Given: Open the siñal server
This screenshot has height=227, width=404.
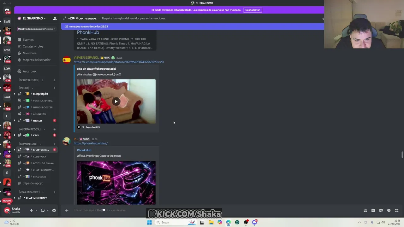Looking at the screenshot, I should [7, 97].
